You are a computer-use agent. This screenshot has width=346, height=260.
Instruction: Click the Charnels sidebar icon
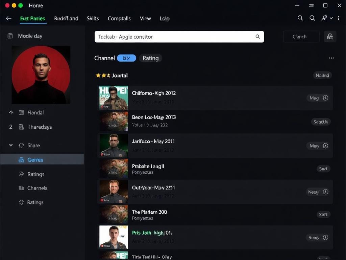(x=21, y=188)
